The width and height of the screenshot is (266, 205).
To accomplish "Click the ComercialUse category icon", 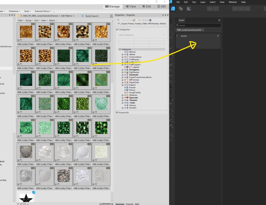I will 127,57.
